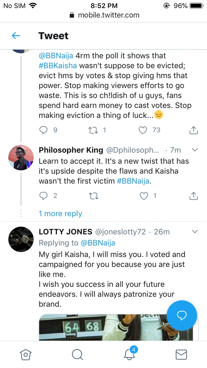Open the Messages envelope tab
207x368 pixels.
tap(181, 355)
